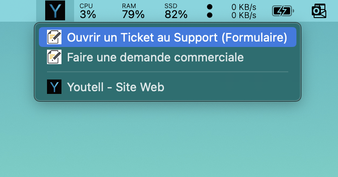Click the lower 0 KB/s network rate
This screenshot has height=177, width=338.
pyautogui.click(x=244, y=15)
